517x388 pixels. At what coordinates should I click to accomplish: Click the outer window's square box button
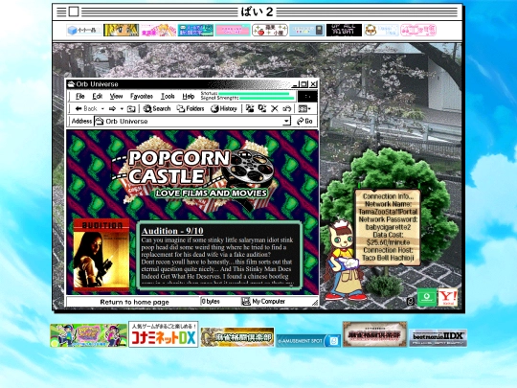click(74, 11)
